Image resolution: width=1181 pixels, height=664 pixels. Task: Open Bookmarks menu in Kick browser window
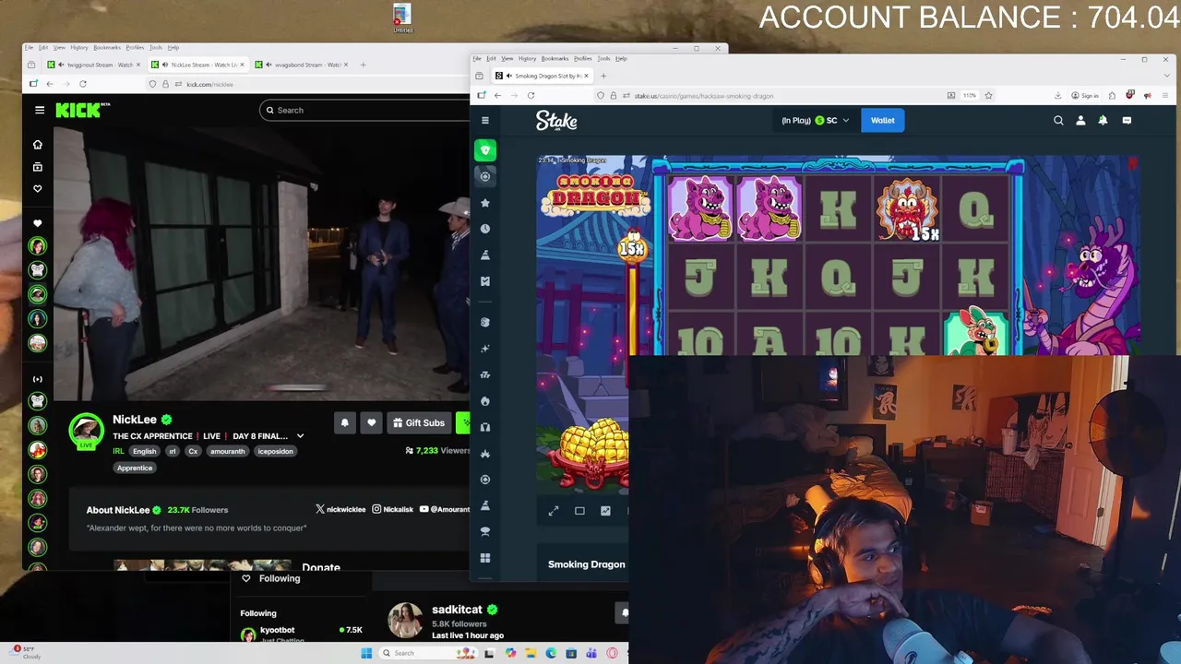107,47
